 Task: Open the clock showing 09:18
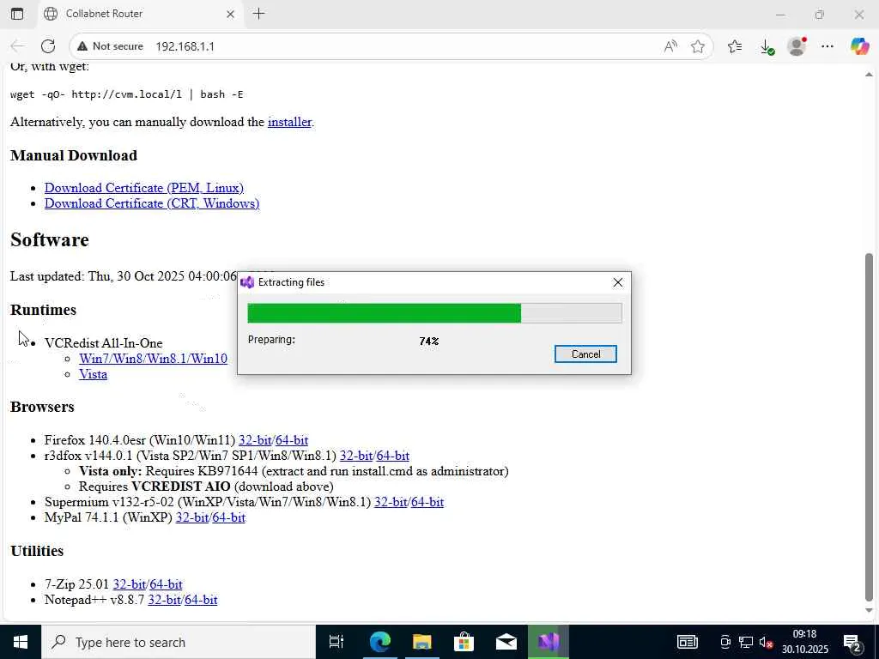(x=804, y=642)
